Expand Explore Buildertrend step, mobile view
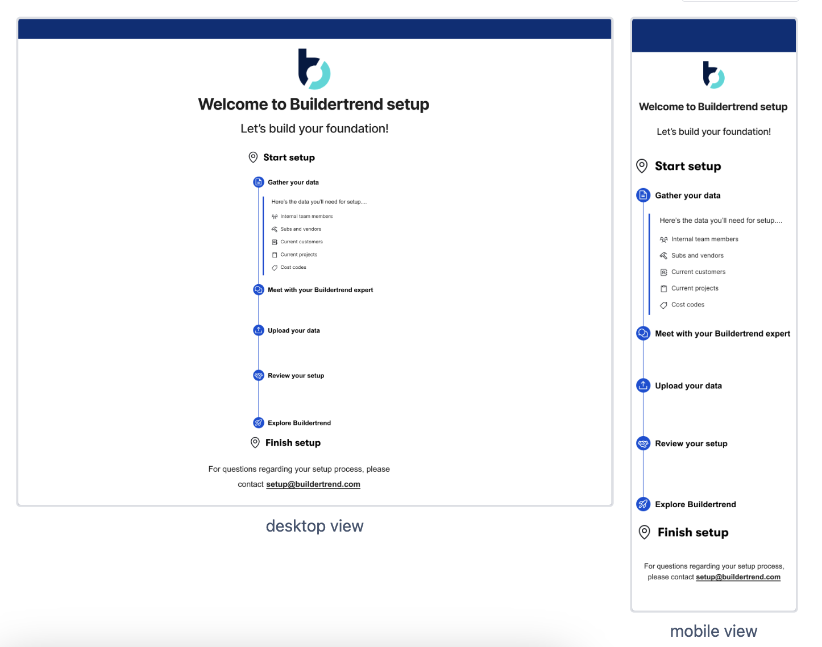822x647 pixels. tap(695, 504)
